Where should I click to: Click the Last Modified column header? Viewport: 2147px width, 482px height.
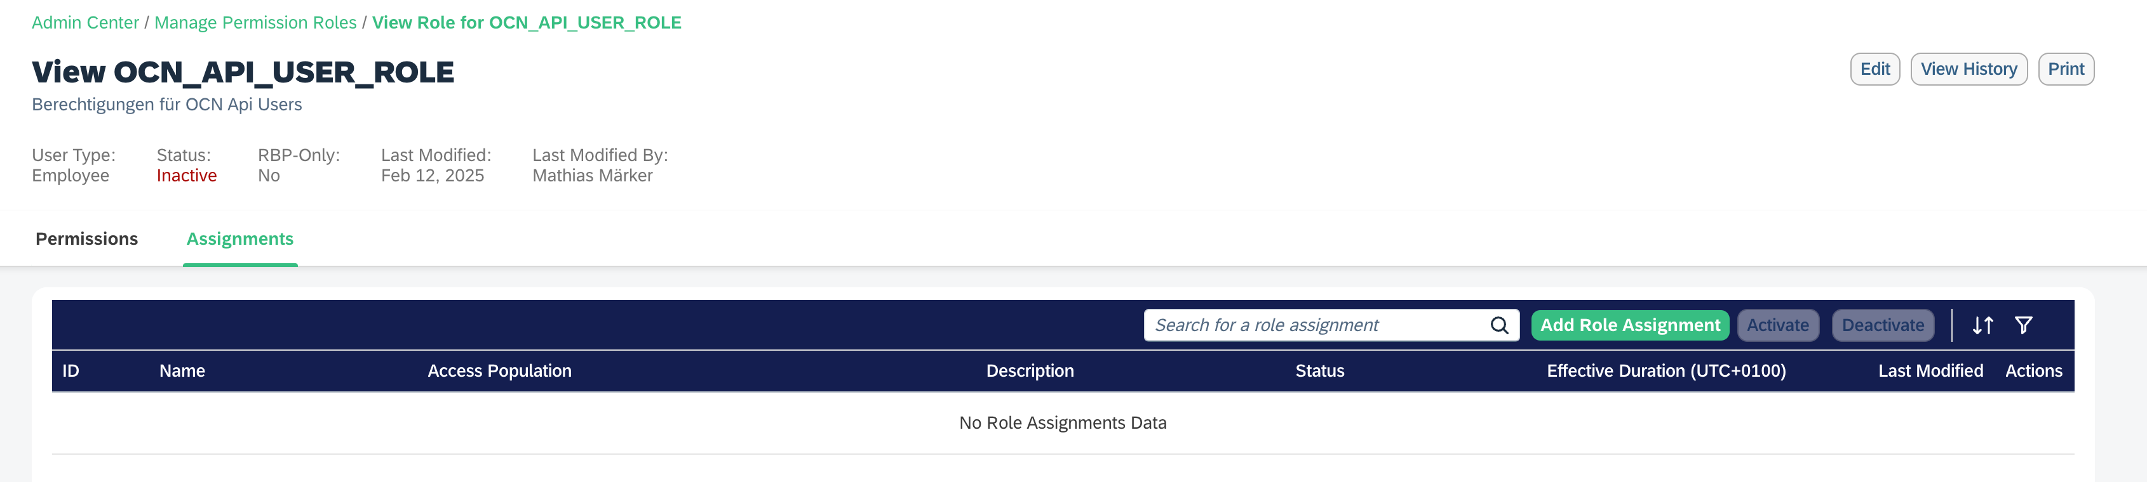[1930, 371]
